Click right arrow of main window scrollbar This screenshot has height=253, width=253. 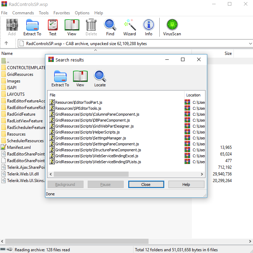250,241
